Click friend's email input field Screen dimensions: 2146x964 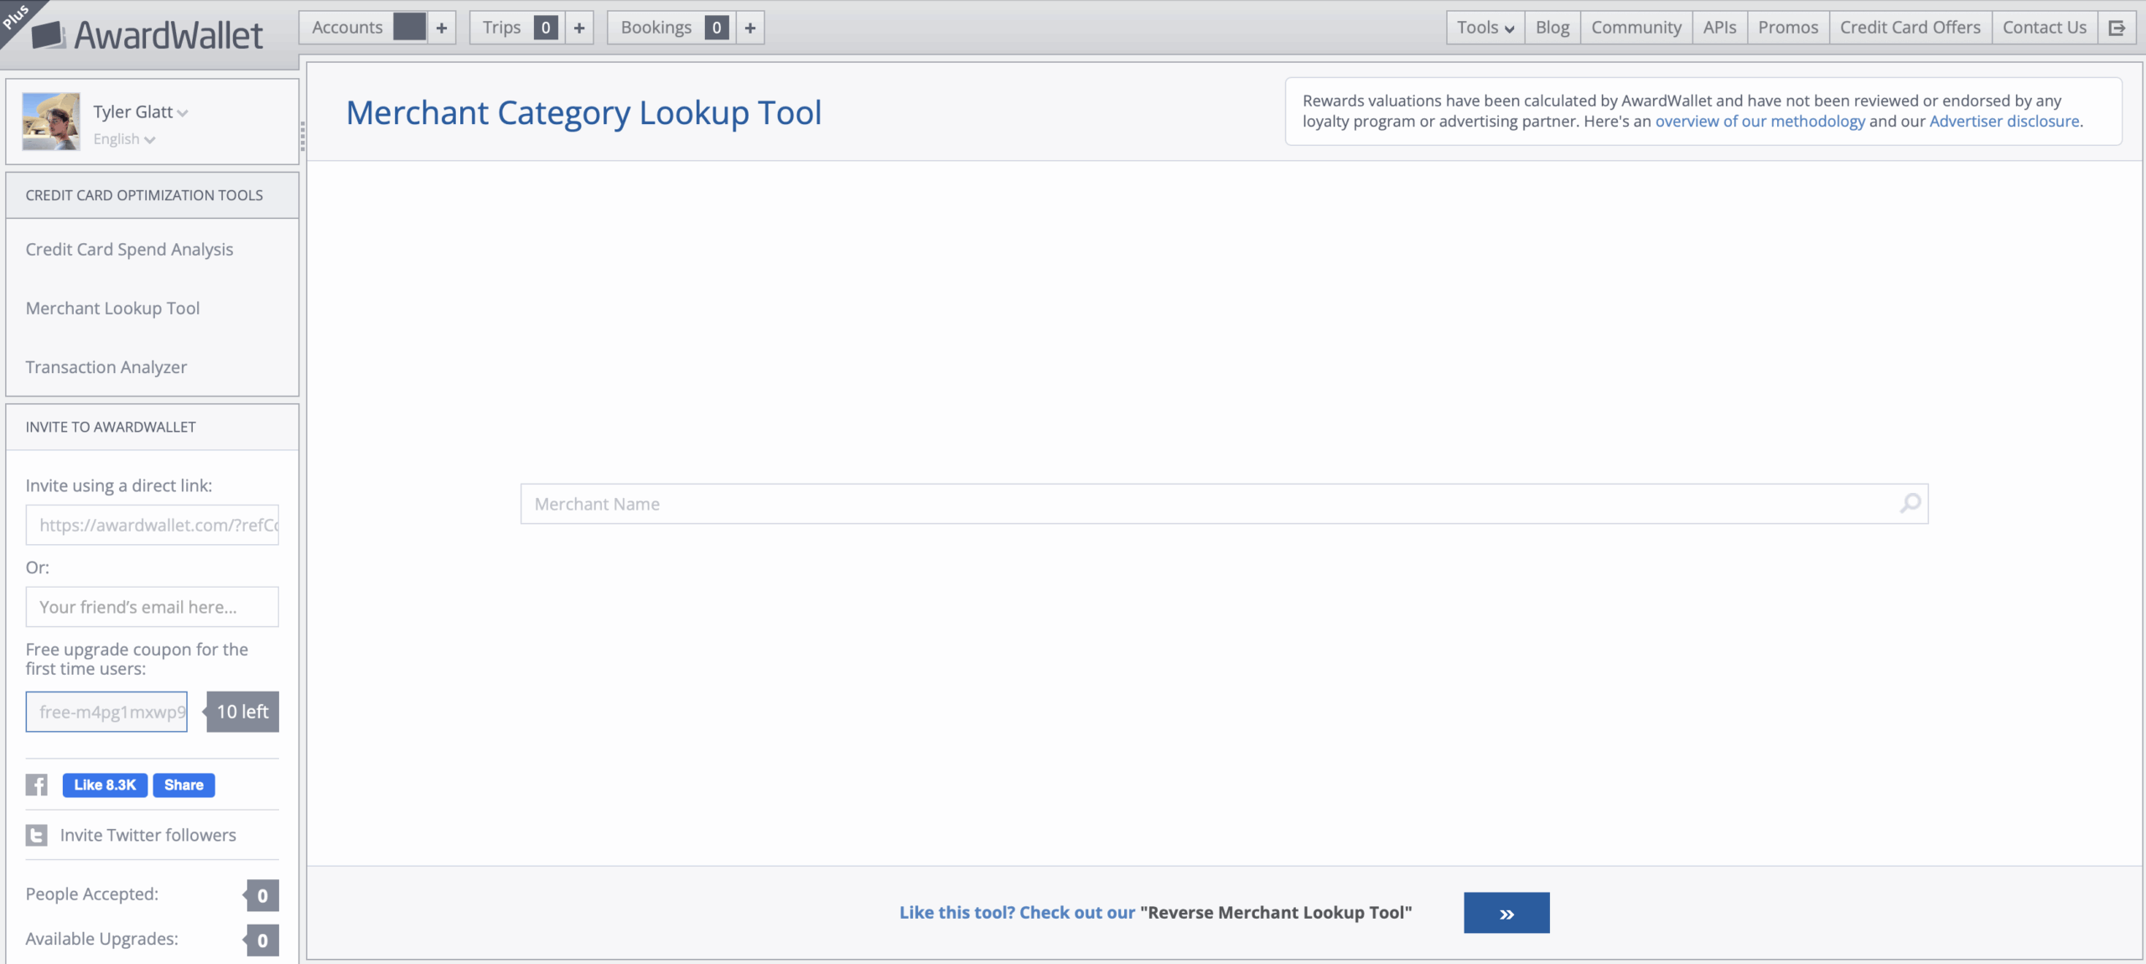(152, 607)
